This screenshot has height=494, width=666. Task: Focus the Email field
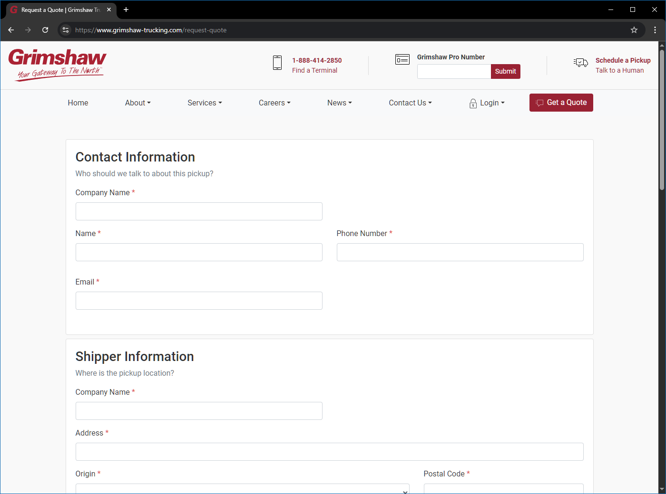click(x=199, y=301)
